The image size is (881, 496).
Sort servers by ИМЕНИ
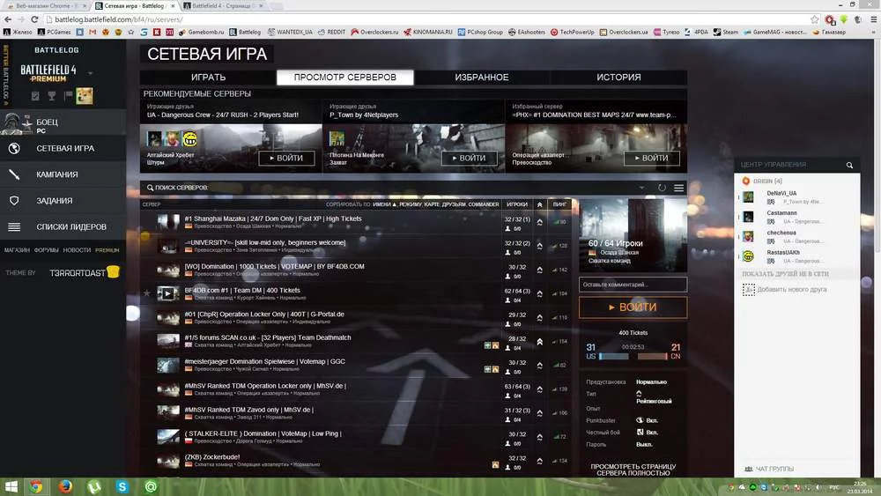click(384, 204)
